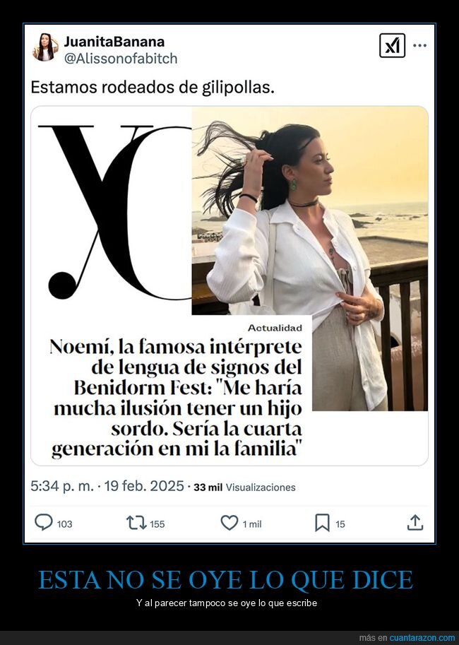Bookmark the tweet with the bookmark icon
Viewport: 459px width, 645px height.
(x=323, y=523)
